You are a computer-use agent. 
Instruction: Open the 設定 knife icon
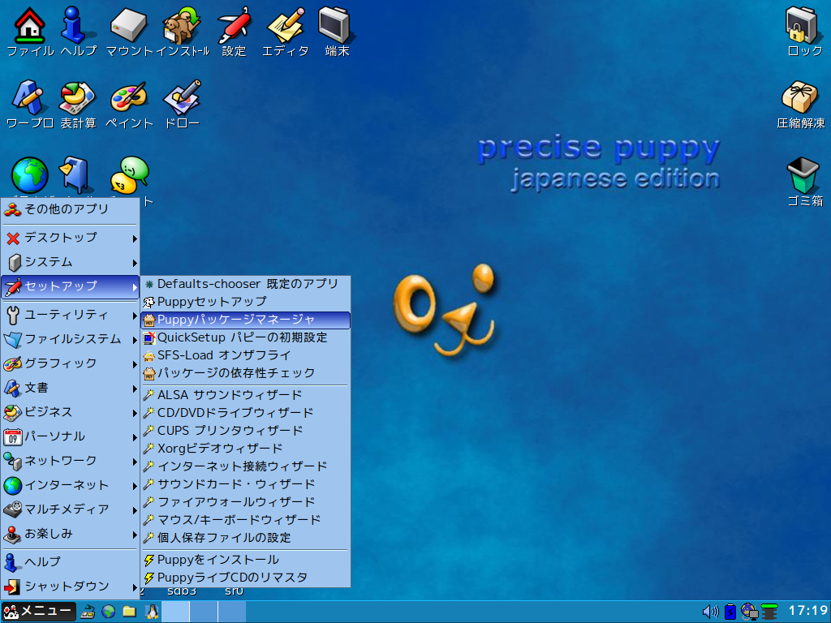click(234, 25)
